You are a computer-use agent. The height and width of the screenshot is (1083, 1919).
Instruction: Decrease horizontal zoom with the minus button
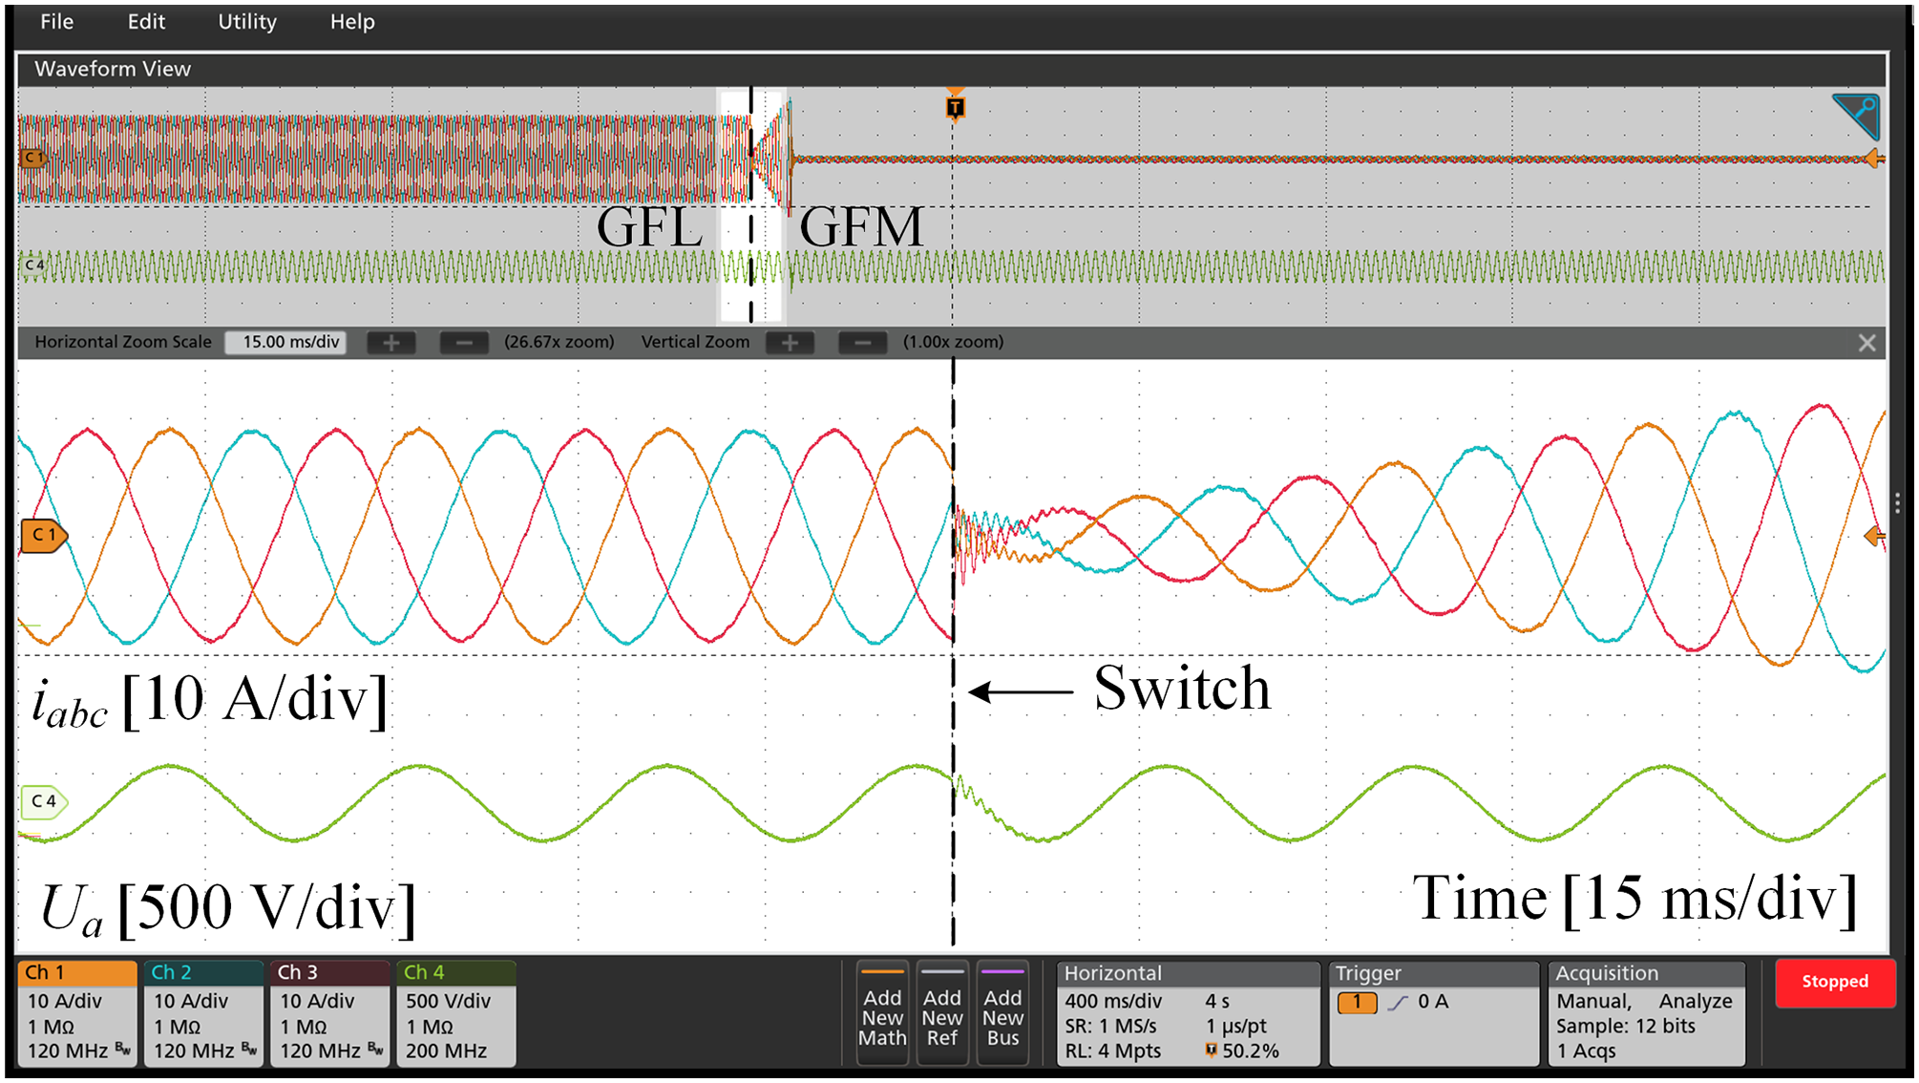(x=464, y=342)
